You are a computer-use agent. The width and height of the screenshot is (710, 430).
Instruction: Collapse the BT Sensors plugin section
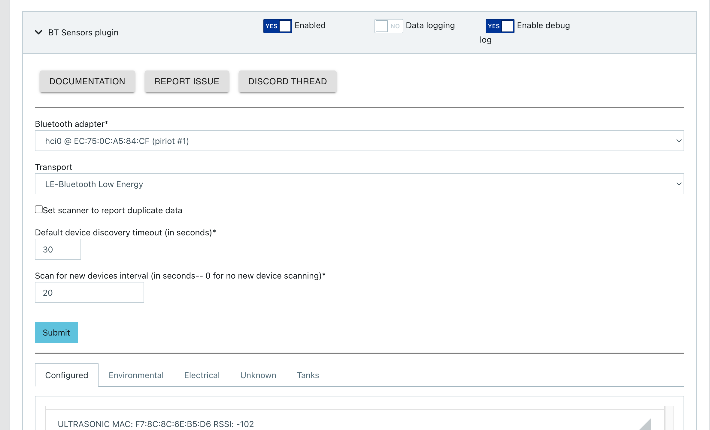pyautogui.click(x=38, y=32)
